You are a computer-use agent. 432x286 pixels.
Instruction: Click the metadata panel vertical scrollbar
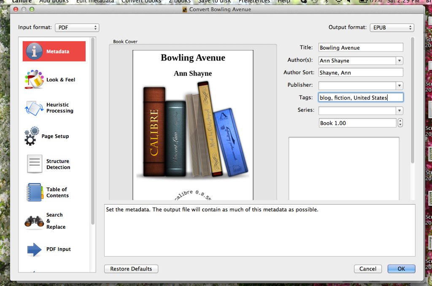coord(413,100)
